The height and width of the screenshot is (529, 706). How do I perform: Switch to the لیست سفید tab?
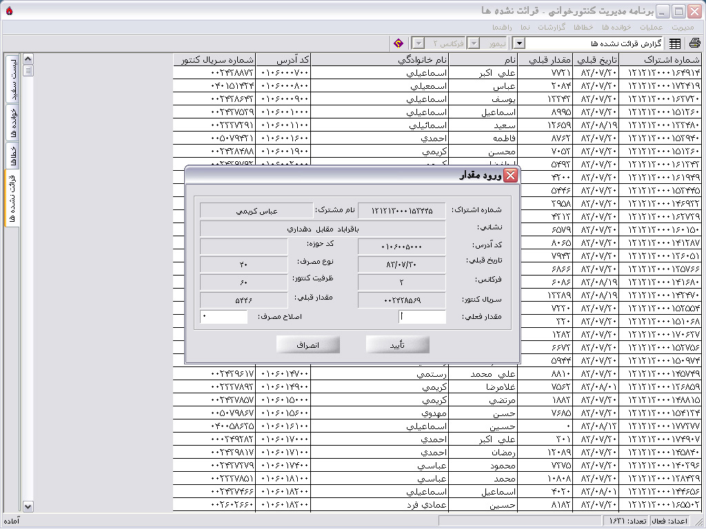(13, 78)
